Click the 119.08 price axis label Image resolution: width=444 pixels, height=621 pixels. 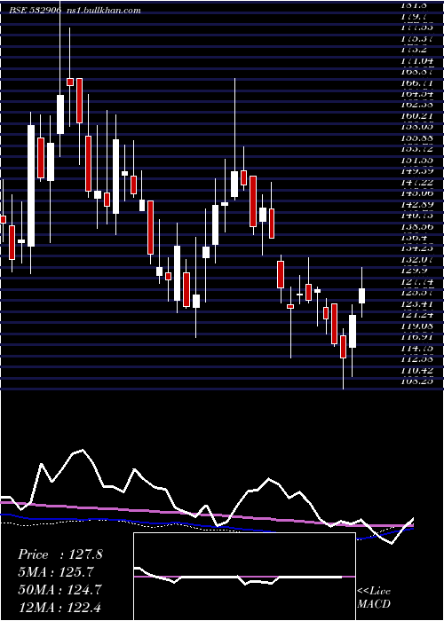pos(417,326)
